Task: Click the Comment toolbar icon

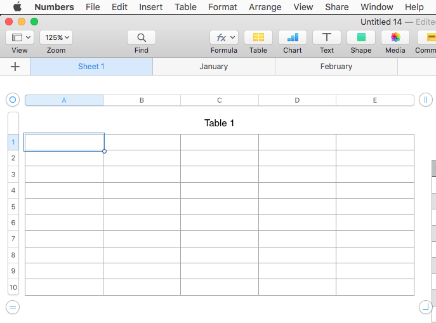Action: pyautogui.click(x=427, y=37)
